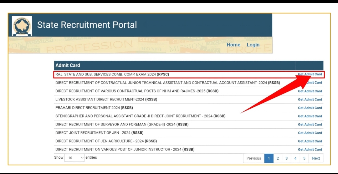Jump to pagination page 4

click(x=295, y=158)
